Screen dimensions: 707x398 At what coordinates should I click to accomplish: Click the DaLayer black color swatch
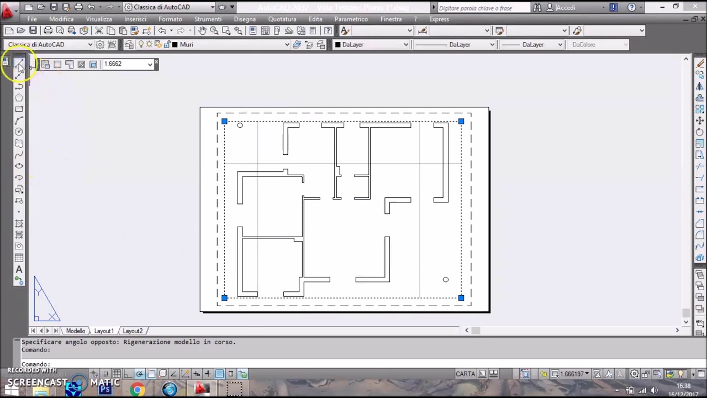click(337, 44)
